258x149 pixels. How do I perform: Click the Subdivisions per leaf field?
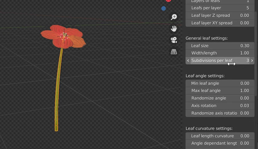[220, 61]
